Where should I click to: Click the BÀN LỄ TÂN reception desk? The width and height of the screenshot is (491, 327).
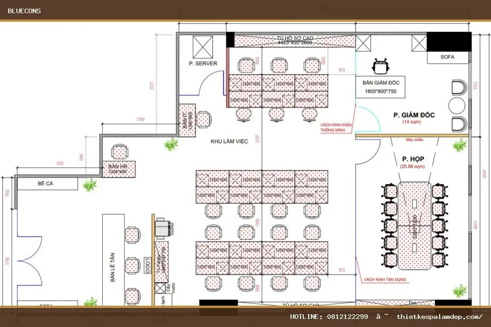point(113,260)
